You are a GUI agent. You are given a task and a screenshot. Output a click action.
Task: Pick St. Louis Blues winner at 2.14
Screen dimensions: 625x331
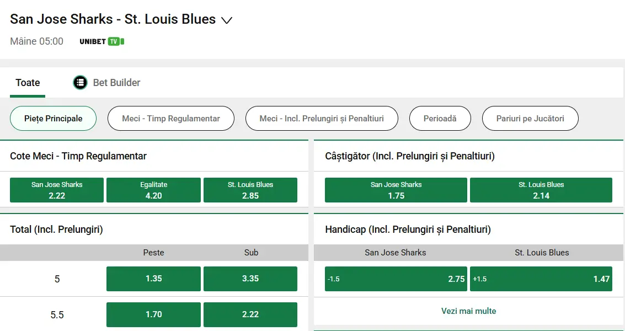point(541,190)
